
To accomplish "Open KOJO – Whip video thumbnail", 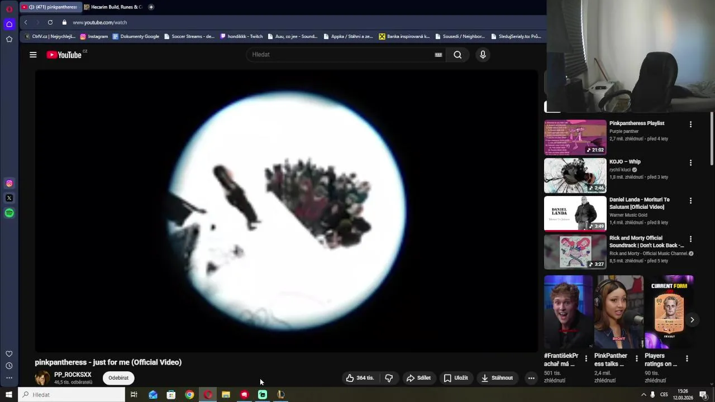I will pyautogui.click(x=575, y=175).
